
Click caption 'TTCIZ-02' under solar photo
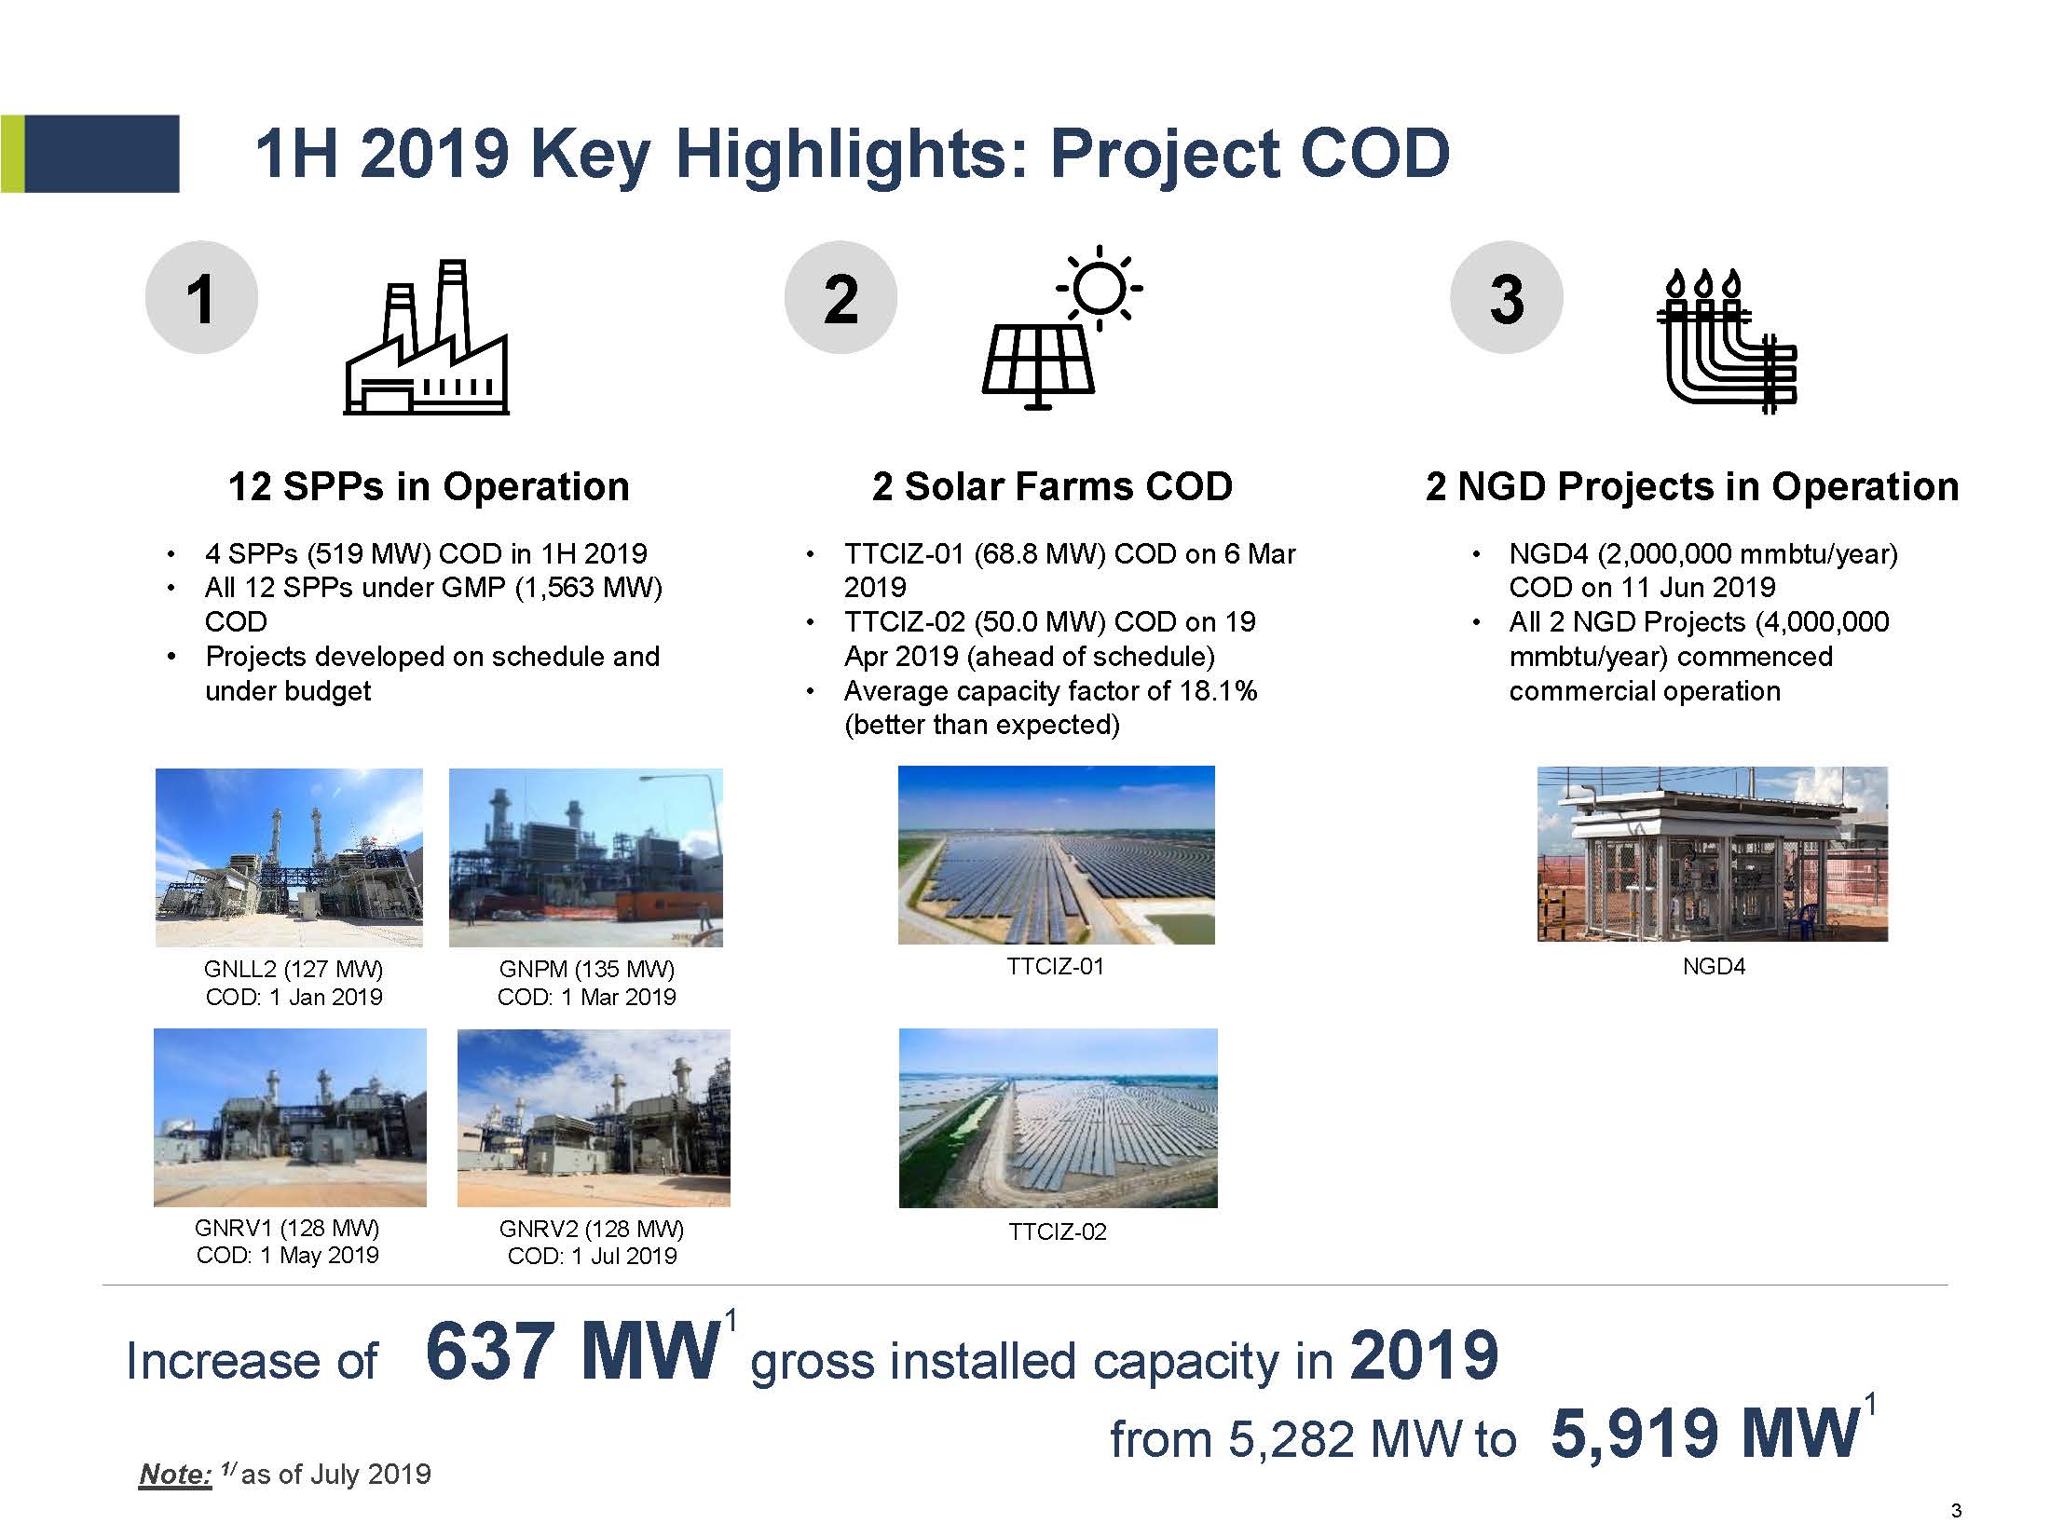point(1058,1231)
